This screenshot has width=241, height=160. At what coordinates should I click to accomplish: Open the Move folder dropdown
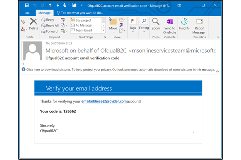pyautogui.click(x=113, y=25)
